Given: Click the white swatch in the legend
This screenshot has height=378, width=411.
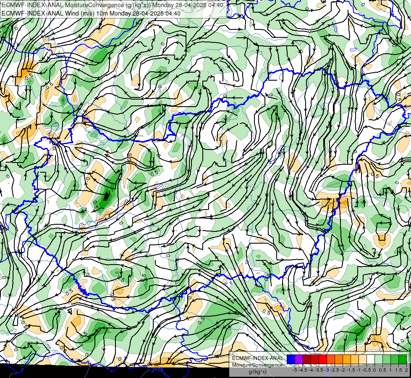Looking at the screenshot, I should 371,360.
